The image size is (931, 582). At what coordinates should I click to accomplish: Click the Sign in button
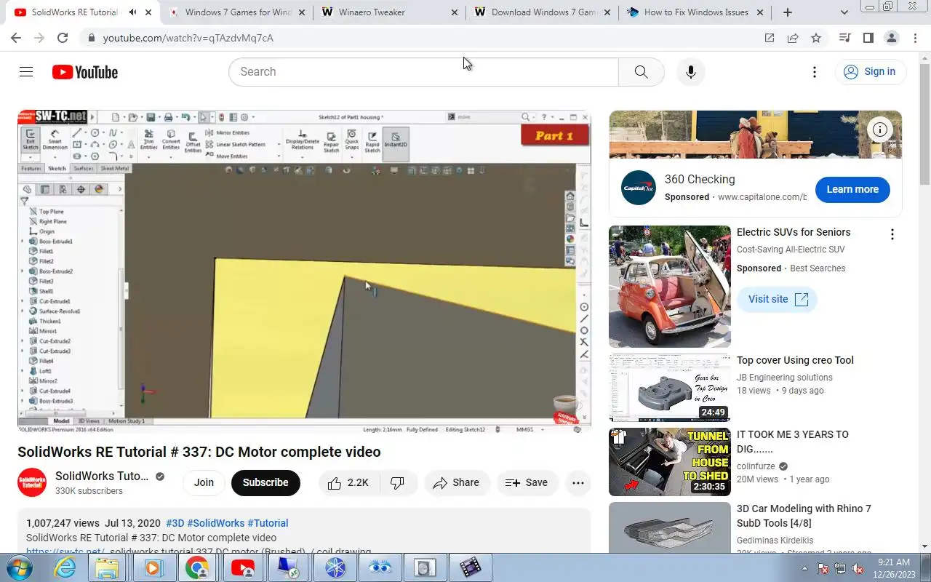870,71
